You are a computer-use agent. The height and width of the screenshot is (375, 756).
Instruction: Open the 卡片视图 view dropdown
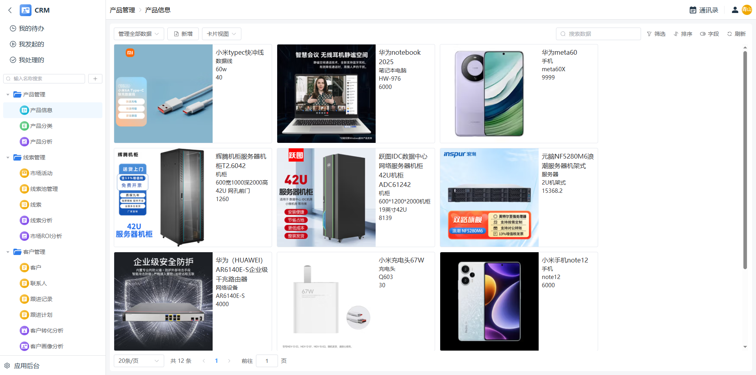pos(222,34)
